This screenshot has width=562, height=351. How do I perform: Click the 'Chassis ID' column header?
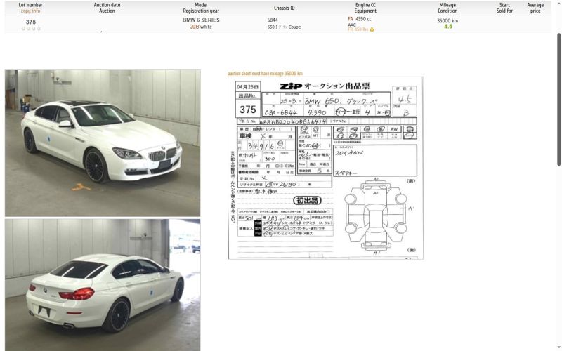point(285,8)
